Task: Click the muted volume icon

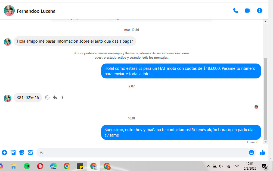Action: 221,166
